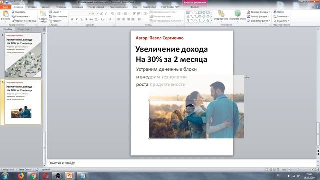Open the font size combo box

point(95,13)
